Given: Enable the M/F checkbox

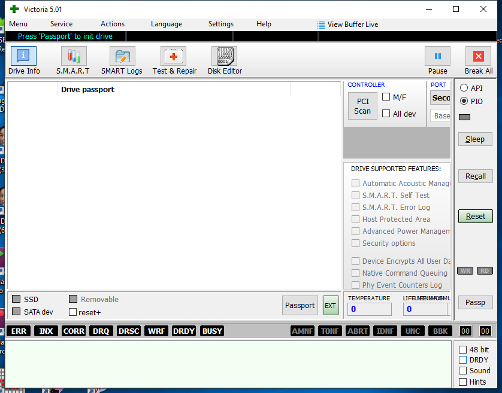Looking at the screenshot, I should coord(386,96).
